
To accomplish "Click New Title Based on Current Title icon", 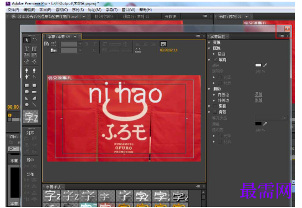I will (46, 44).
